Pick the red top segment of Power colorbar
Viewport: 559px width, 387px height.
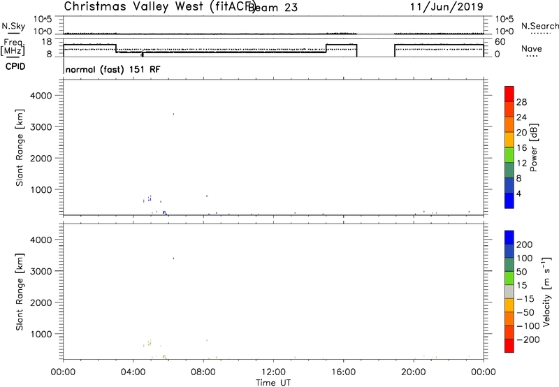(x=509, y=94)
